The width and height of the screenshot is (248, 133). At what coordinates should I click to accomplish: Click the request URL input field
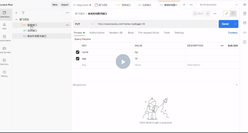[x=156, y=24]
